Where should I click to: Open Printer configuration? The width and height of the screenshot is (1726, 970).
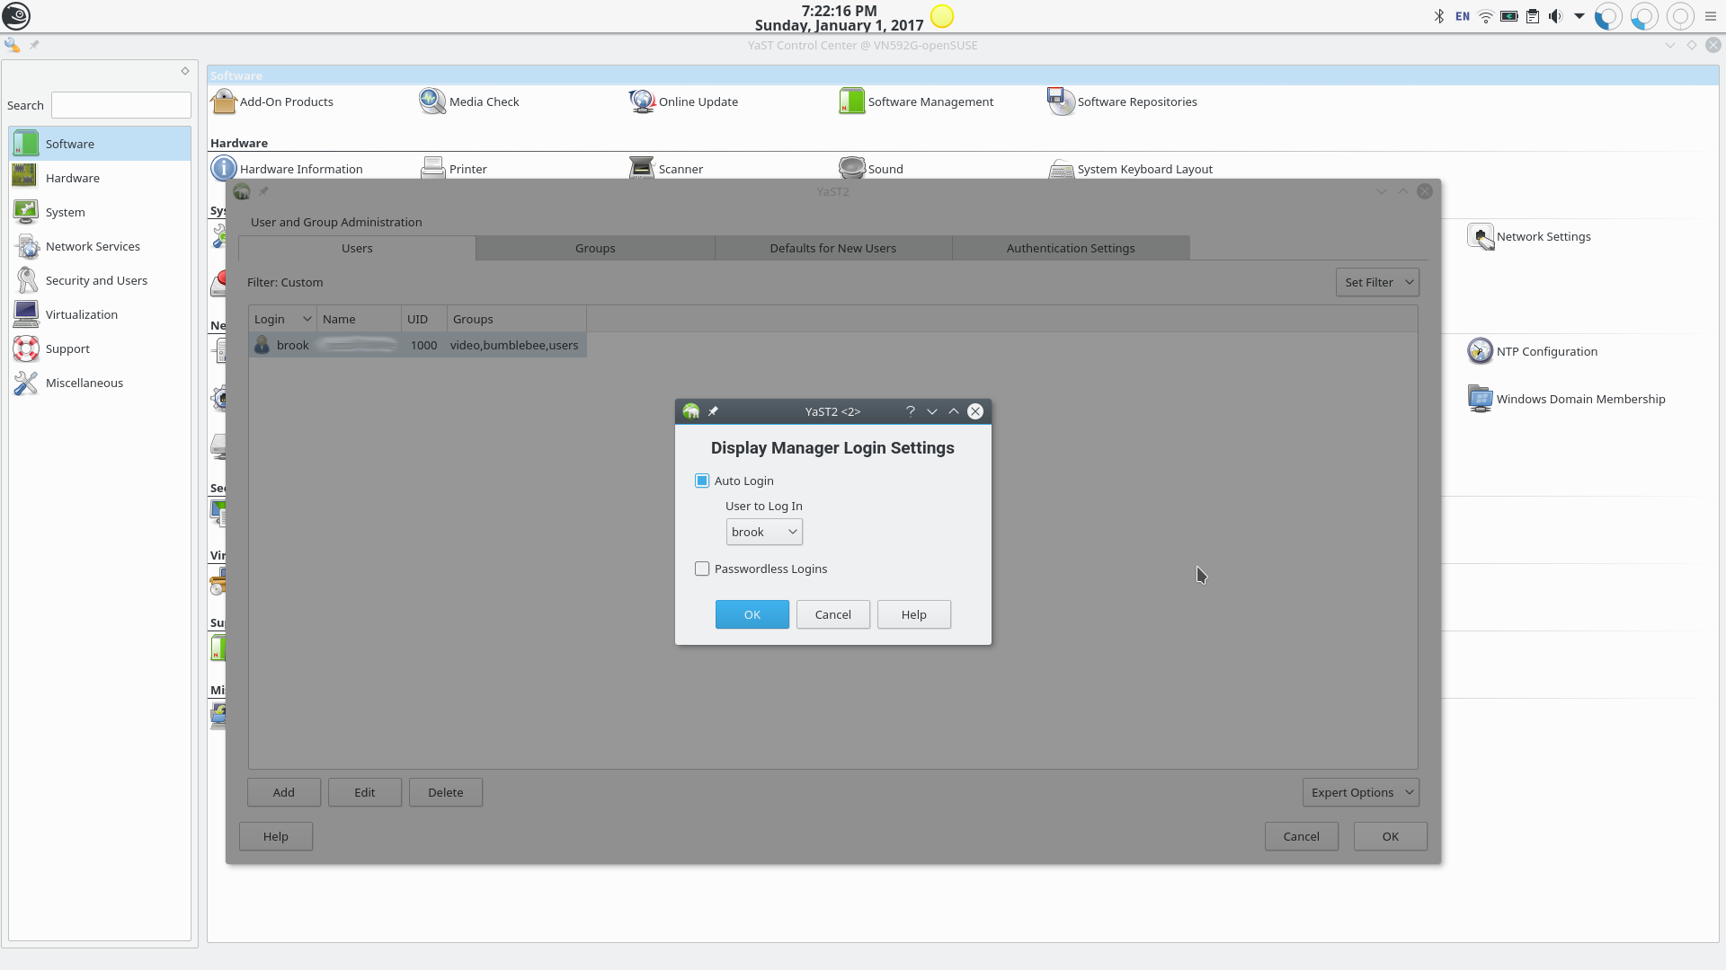point(454,169)
